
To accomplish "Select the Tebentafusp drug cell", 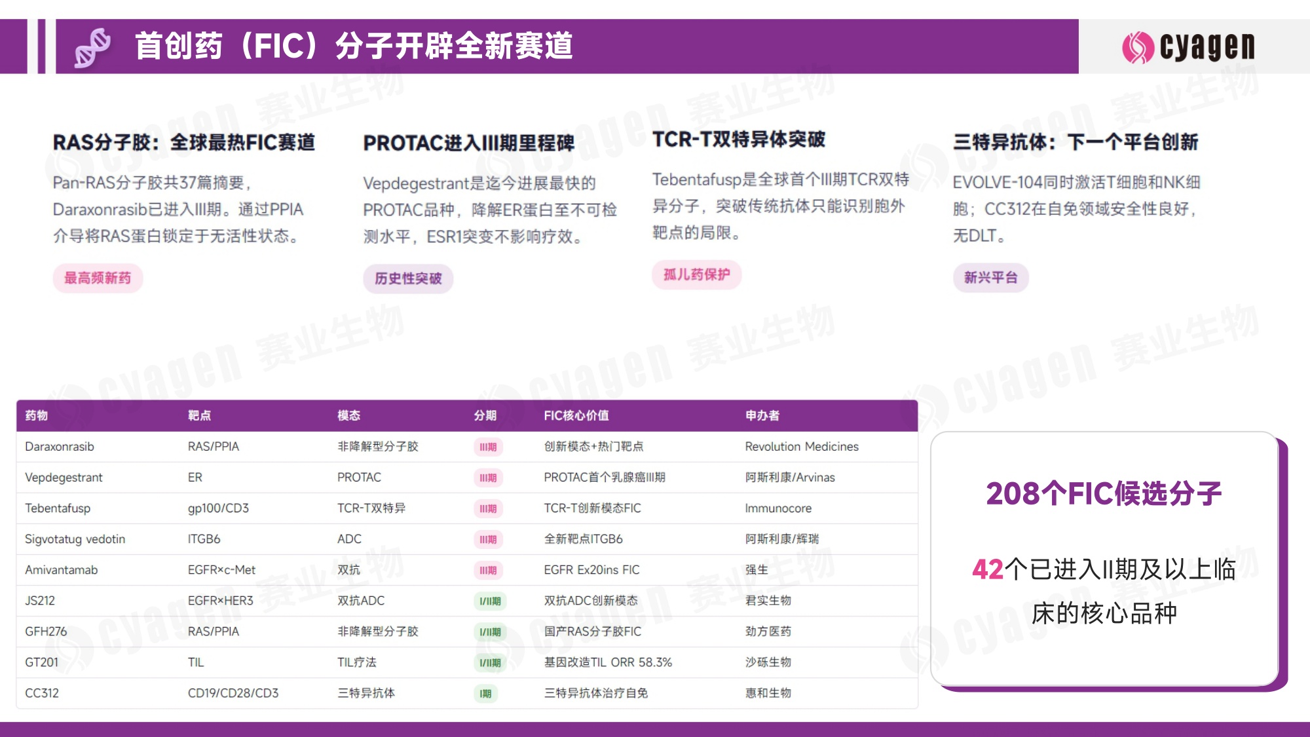I will (58, 508).
